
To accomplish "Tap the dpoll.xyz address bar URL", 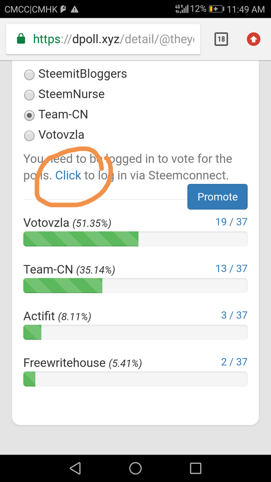I will point(114,40).
